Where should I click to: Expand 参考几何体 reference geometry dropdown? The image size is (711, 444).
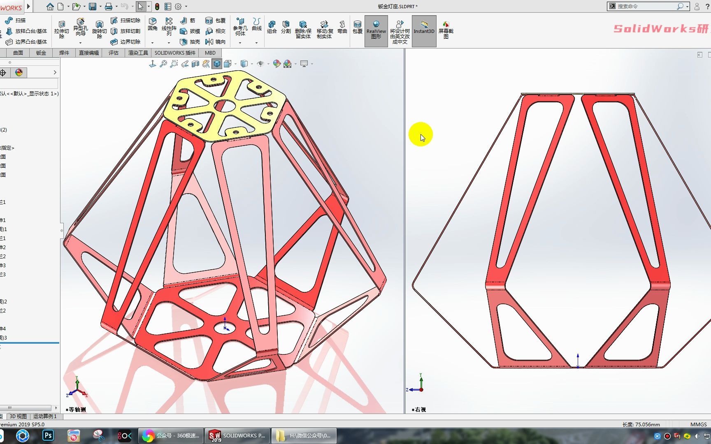240,42
